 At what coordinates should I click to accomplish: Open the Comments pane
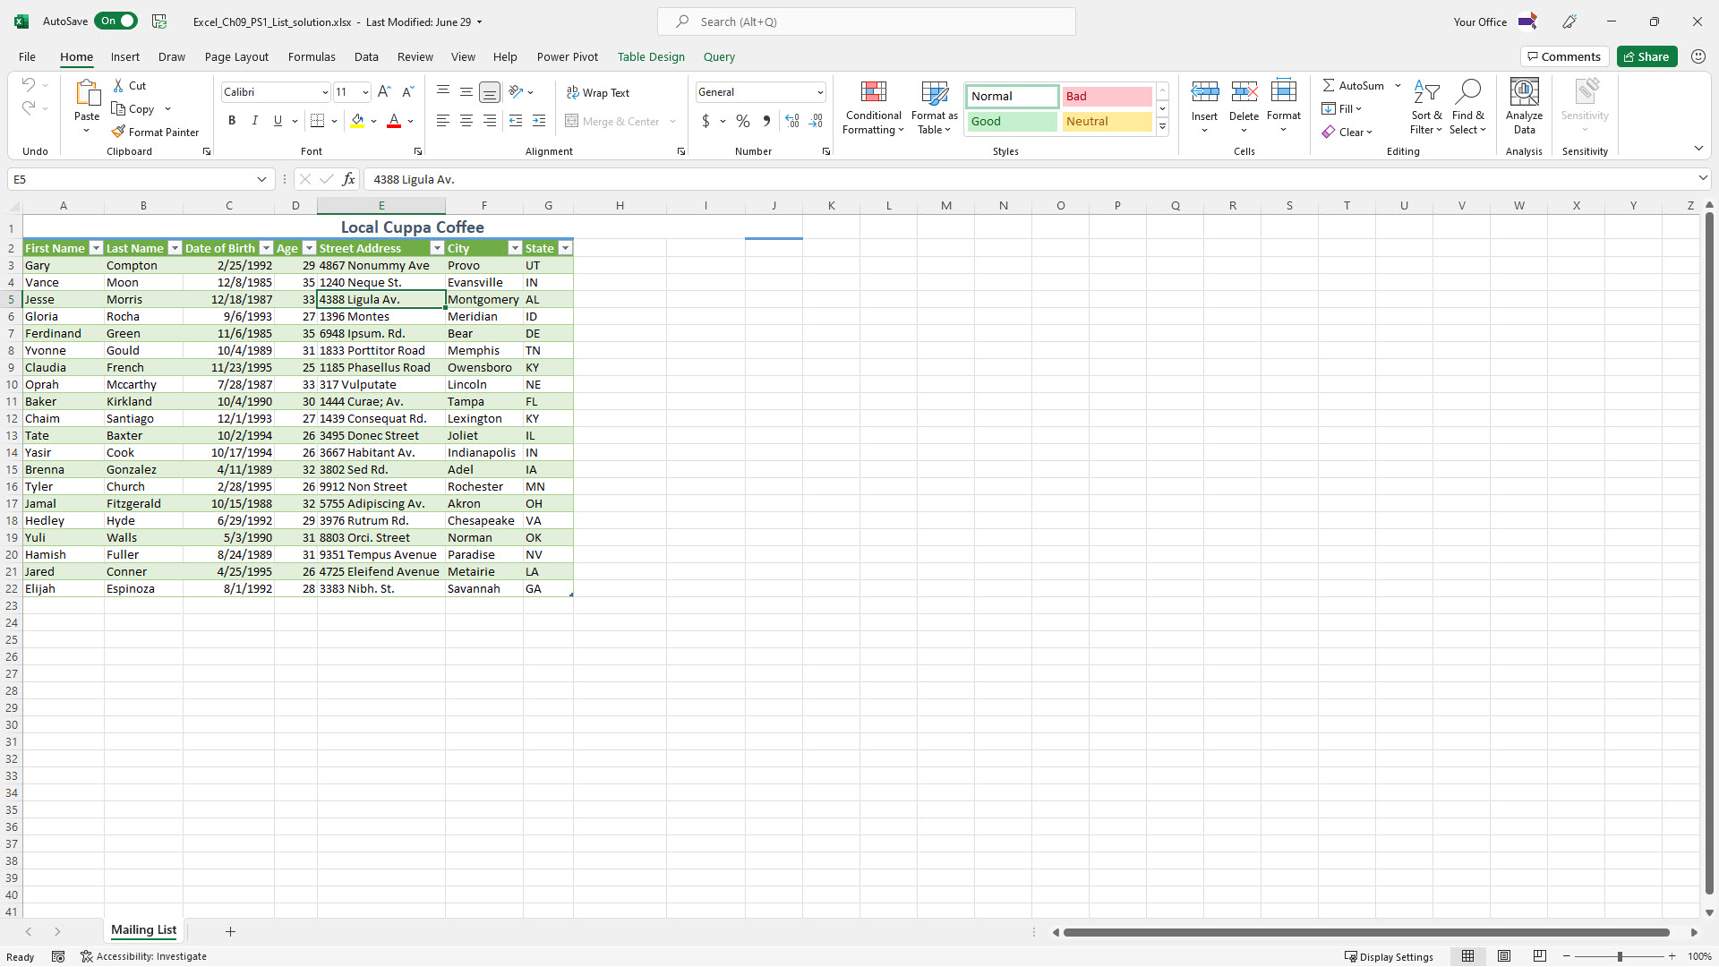pos(1564,56)
